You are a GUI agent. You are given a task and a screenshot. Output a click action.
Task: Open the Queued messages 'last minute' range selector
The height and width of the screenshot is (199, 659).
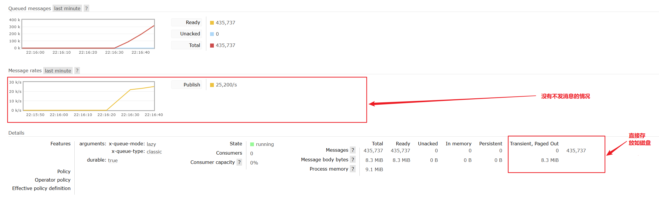point(67,8)
